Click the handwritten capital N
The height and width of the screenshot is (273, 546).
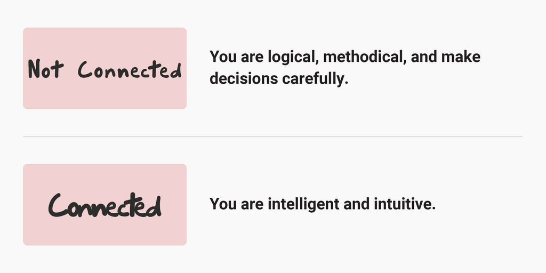coord(35,69)
